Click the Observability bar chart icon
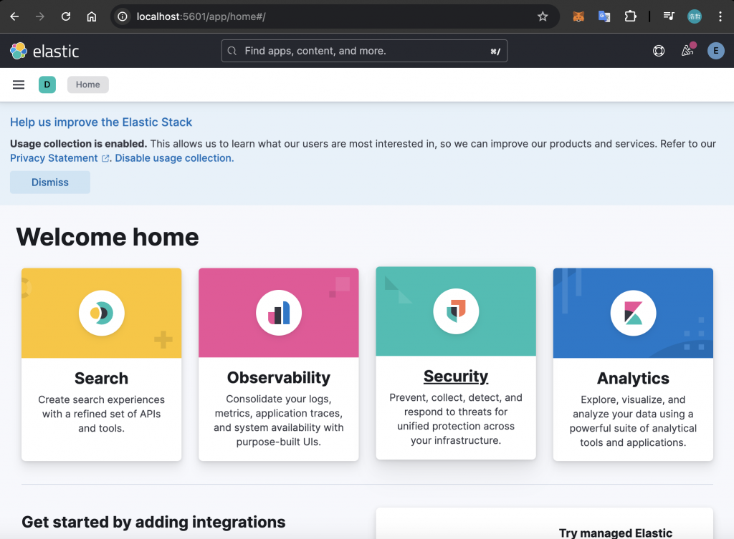Viewport: 734px width, 539px height. (279, 313)
